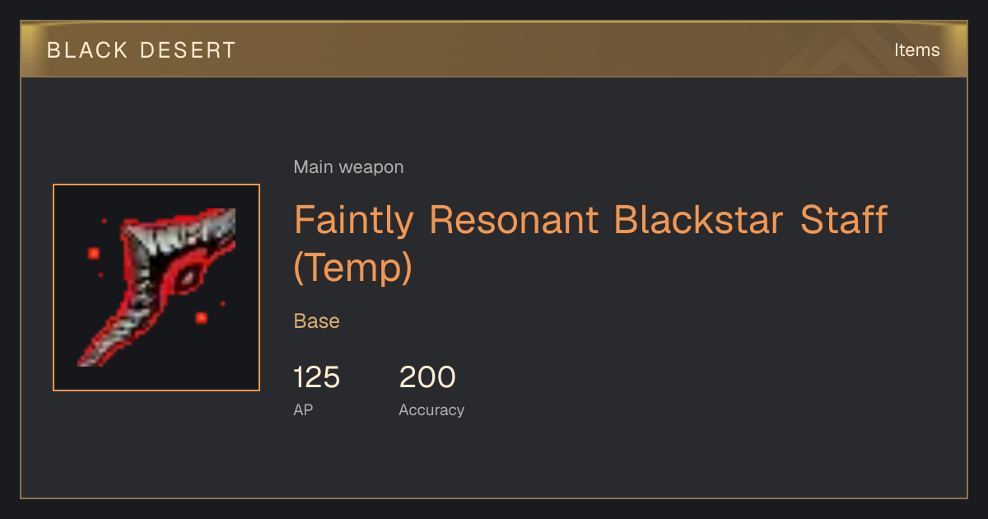This screenshot has height=519, width=988.
Task: Click the AP stat label
Action: [303, 409]
